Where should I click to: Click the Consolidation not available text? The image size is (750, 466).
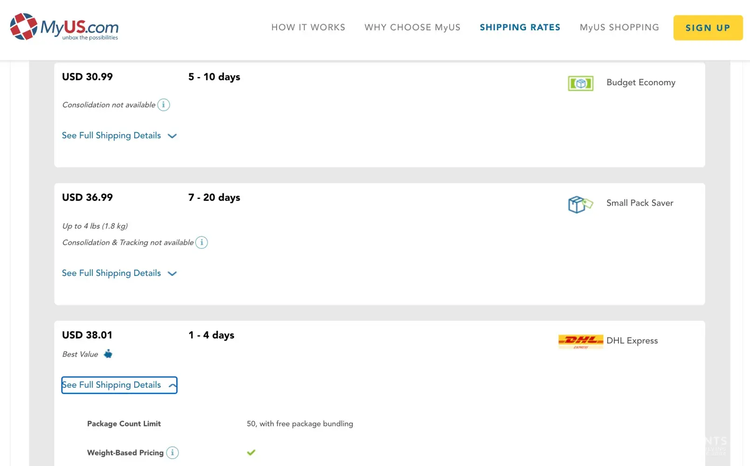[109, 105]
